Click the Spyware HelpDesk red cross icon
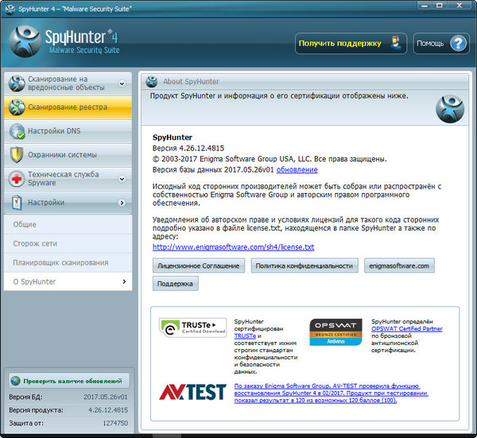 point(17,179)
